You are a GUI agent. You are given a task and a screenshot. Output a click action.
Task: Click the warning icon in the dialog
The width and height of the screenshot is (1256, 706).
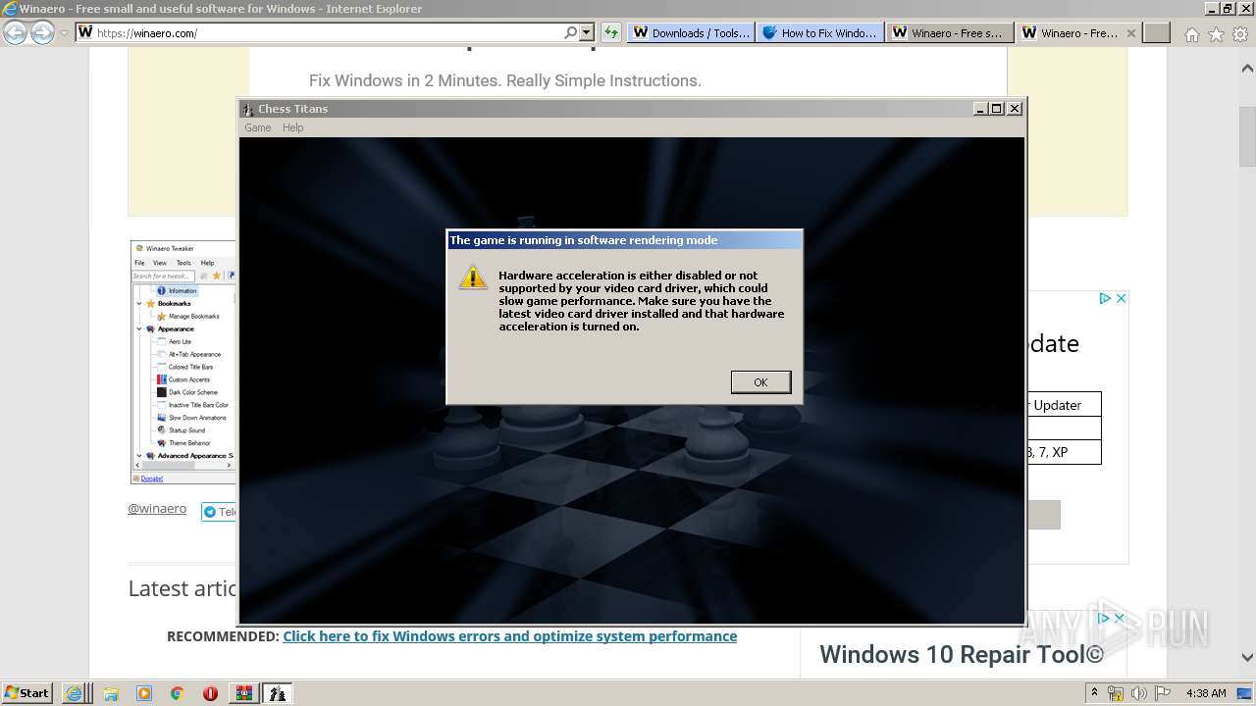tap(473, 277)
